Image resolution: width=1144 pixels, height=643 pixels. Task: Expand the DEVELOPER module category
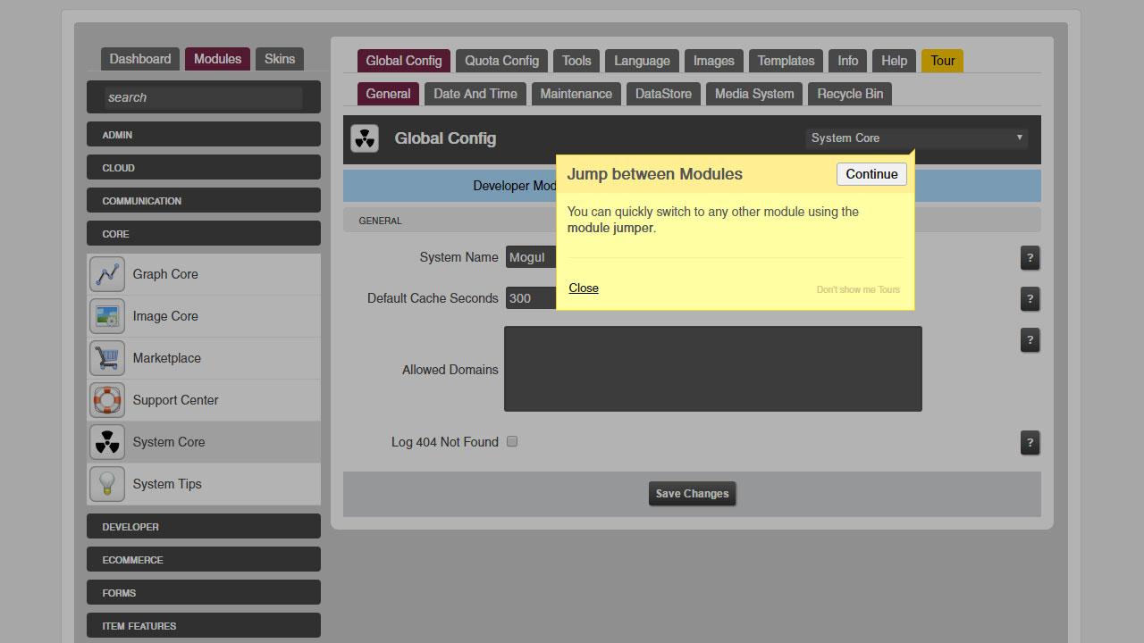[203, 527]
